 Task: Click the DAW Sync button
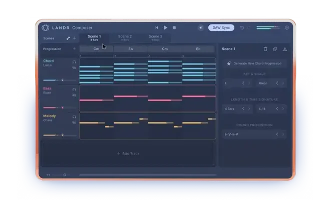[221, 28]
